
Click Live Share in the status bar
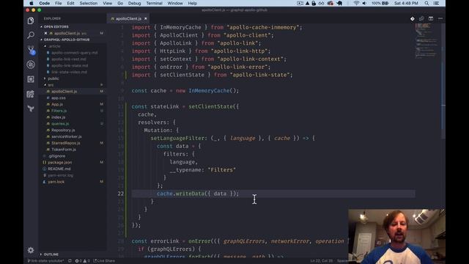coord(104,261)
